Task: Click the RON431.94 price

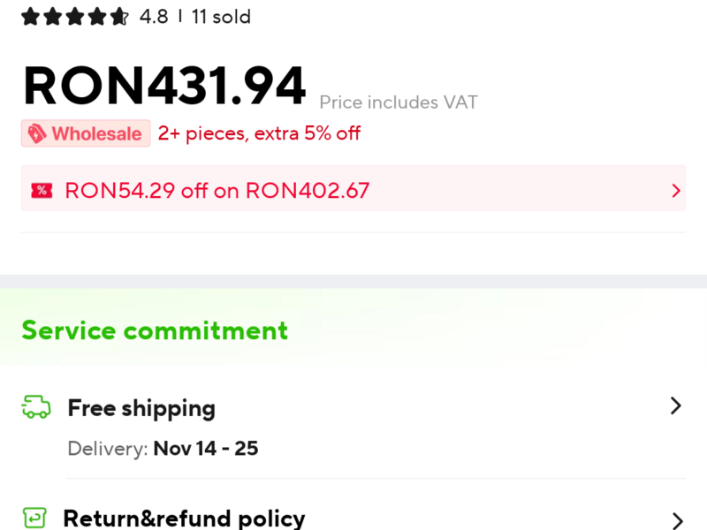Action: 164,86
